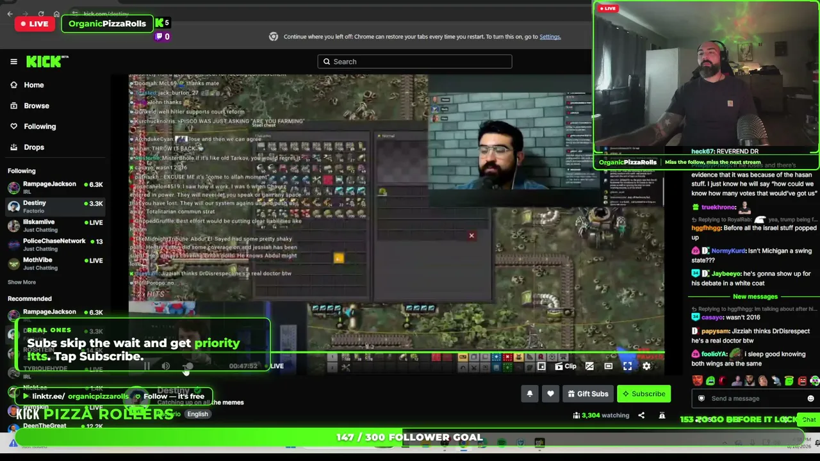Viewport: 820px width, 461px height.
Task: Click the green Subscribe button
Action: tap(643, 394)
